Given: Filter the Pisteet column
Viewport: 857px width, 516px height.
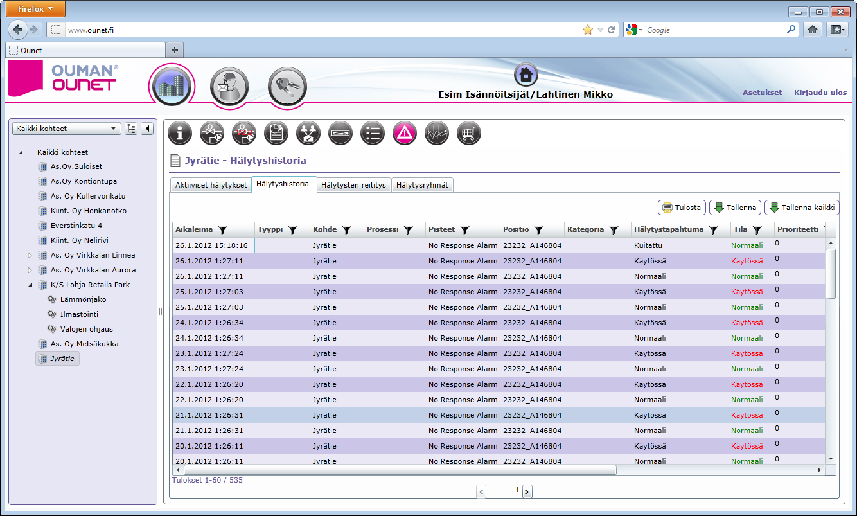Looking at the screenshot, I should point(464,229).
